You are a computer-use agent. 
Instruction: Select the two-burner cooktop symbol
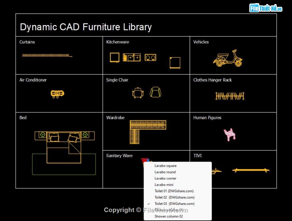(x=151, y=57)
